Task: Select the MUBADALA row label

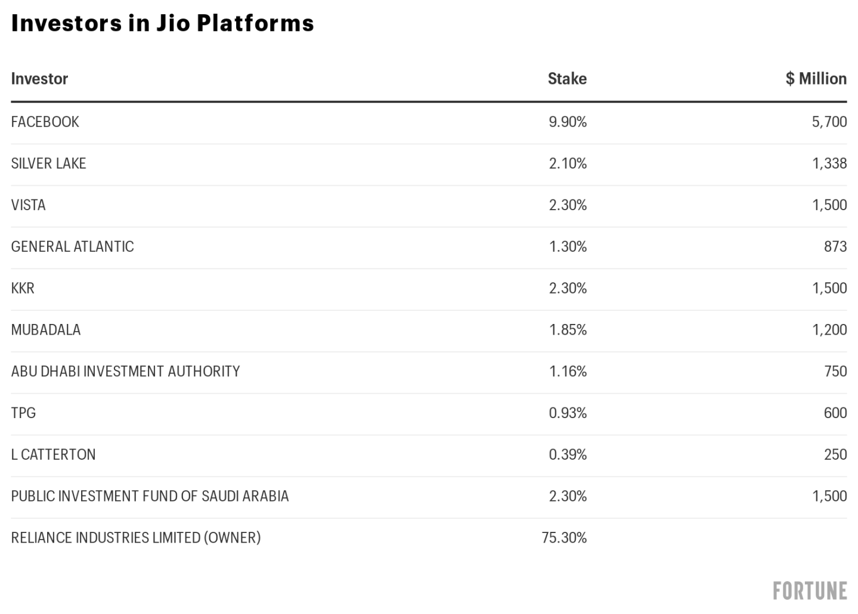Action: (45, 330)
